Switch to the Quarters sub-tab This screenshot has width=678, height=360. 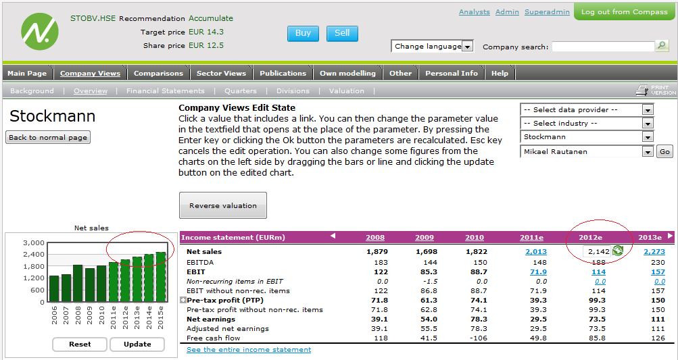coord(241,91)
